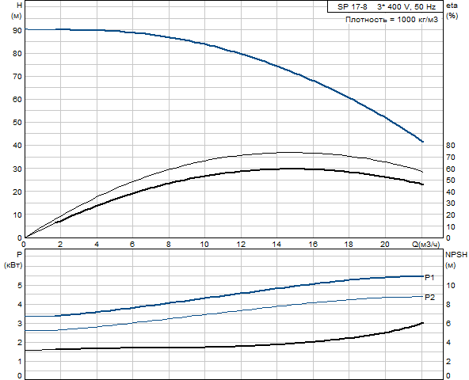Click the P (кВт) axis title
The image size is (469, 380).
(x=13, y=260)
